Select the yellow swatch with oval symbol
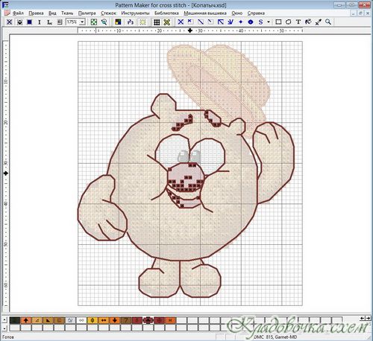Viewport: 373px width, 341px height. coord(93,320)
